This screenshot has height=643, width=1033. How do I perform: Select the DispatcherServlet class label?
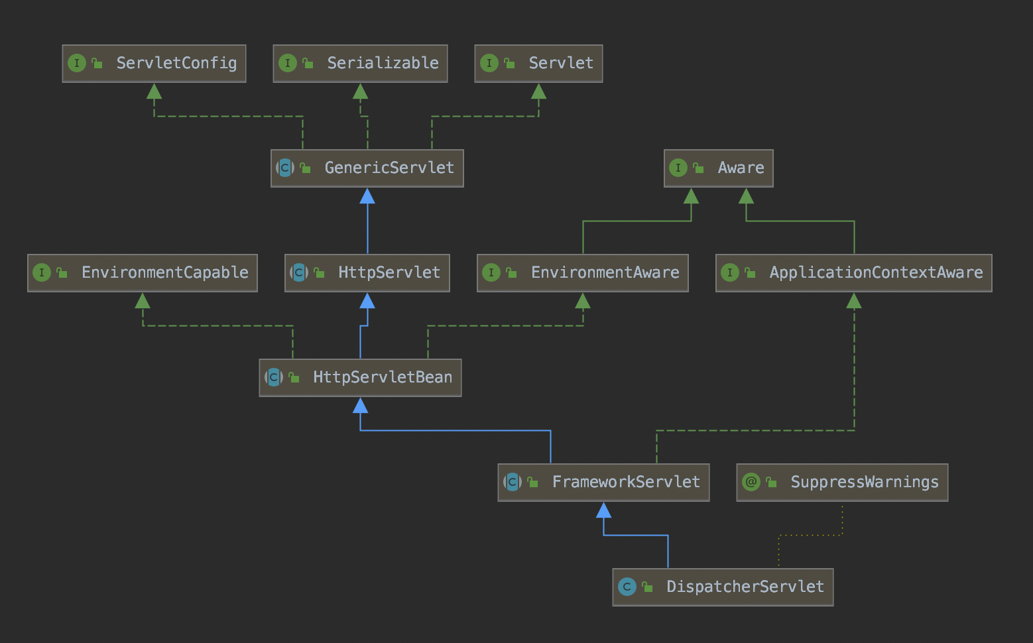(745, 587)
